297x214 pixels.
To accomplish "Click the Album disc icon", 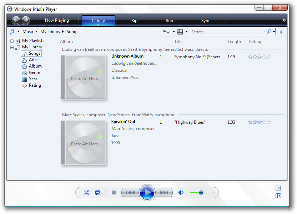I will coord(24,66).
